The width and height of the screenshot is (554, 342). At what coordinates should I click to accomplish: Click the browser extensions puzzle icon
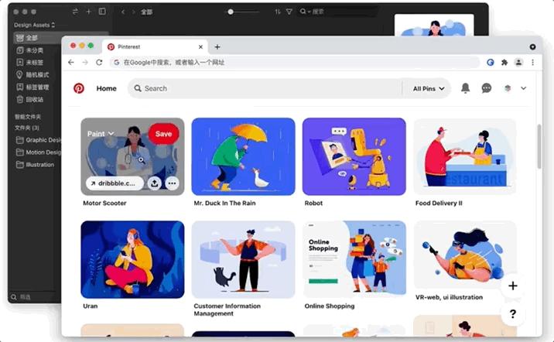504,63
